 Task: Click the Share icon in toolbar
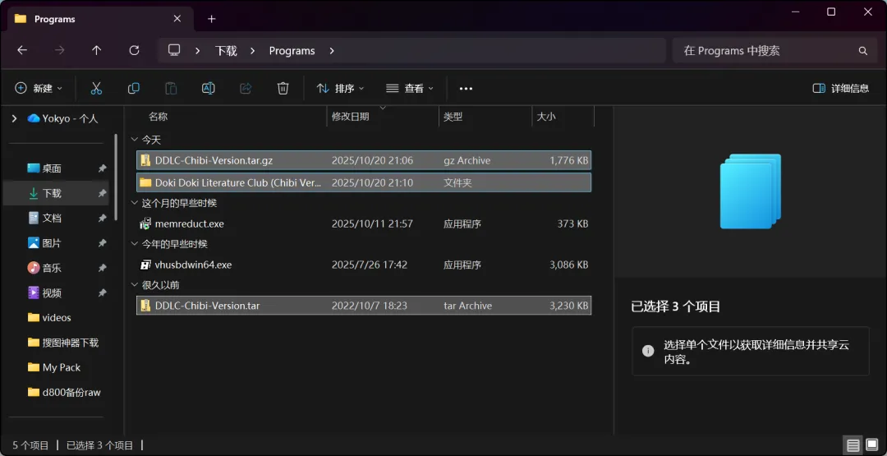coord(246,88)
